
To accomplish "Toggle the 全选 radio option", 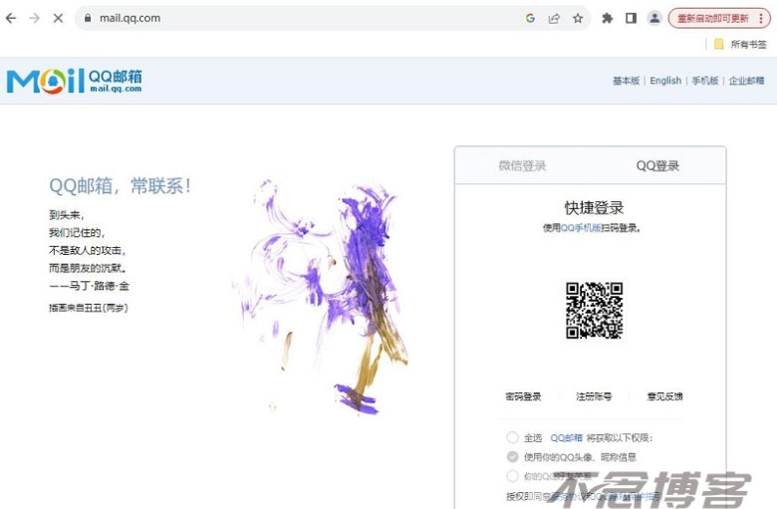I will (x=512, y=437).
